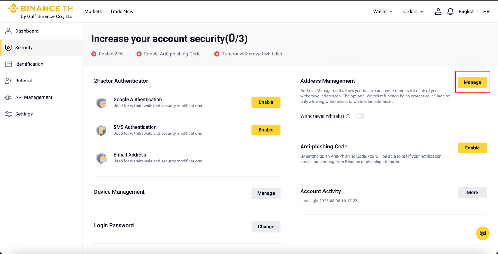Toggle the Withdrawal Whitelist switch
The width and height of the screenshot is (498, 254).
[x=360, y=116]
